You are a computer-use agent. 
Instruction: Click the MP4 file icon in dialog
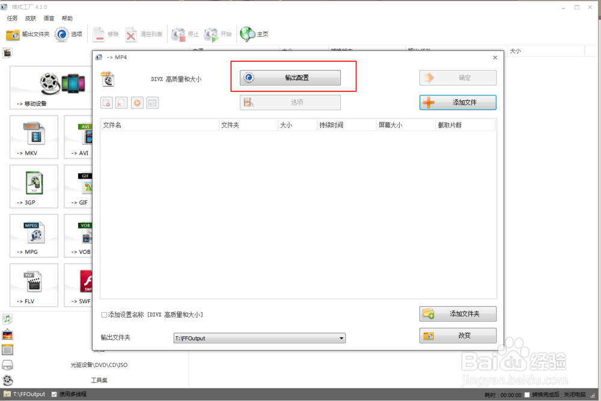tap(108, 79)
